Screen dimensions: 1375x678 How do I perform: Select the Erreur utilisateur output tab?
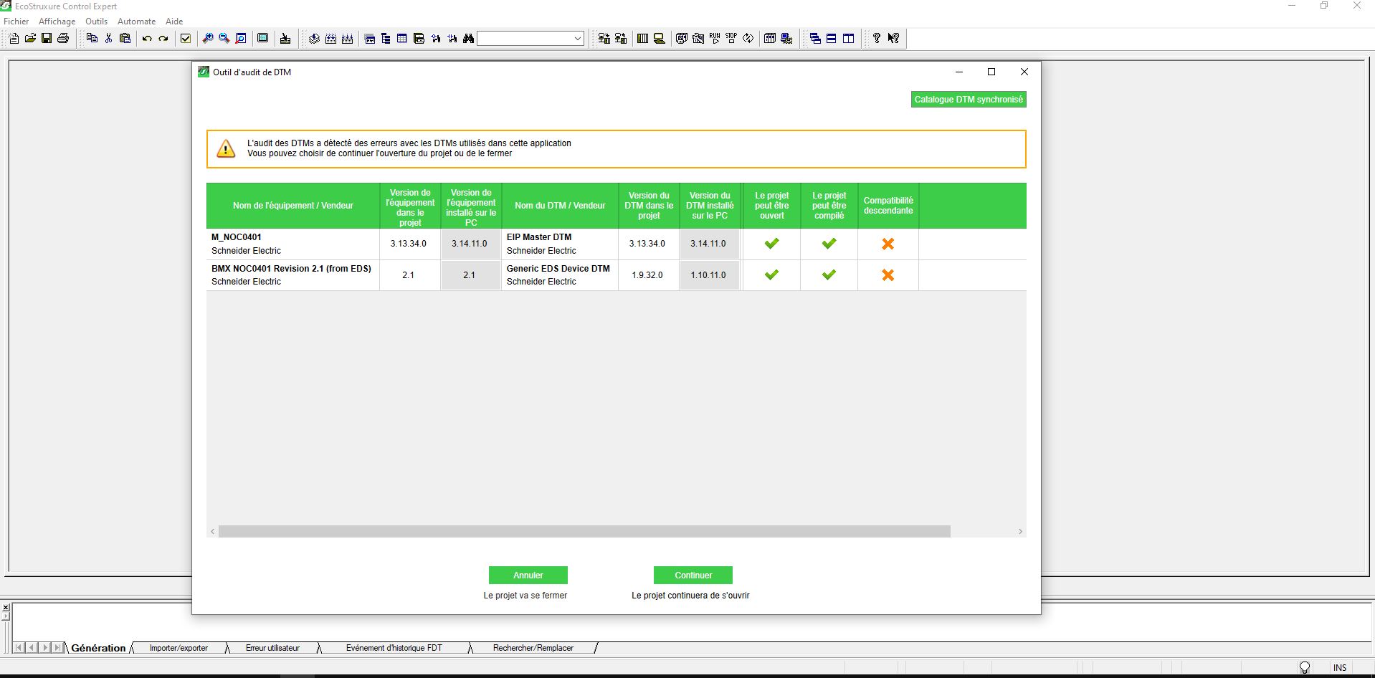pos(272,648)
